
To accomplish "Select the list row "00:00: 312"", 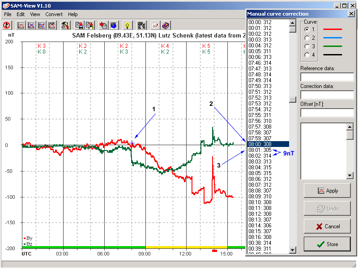I will [x=268, y=22].
